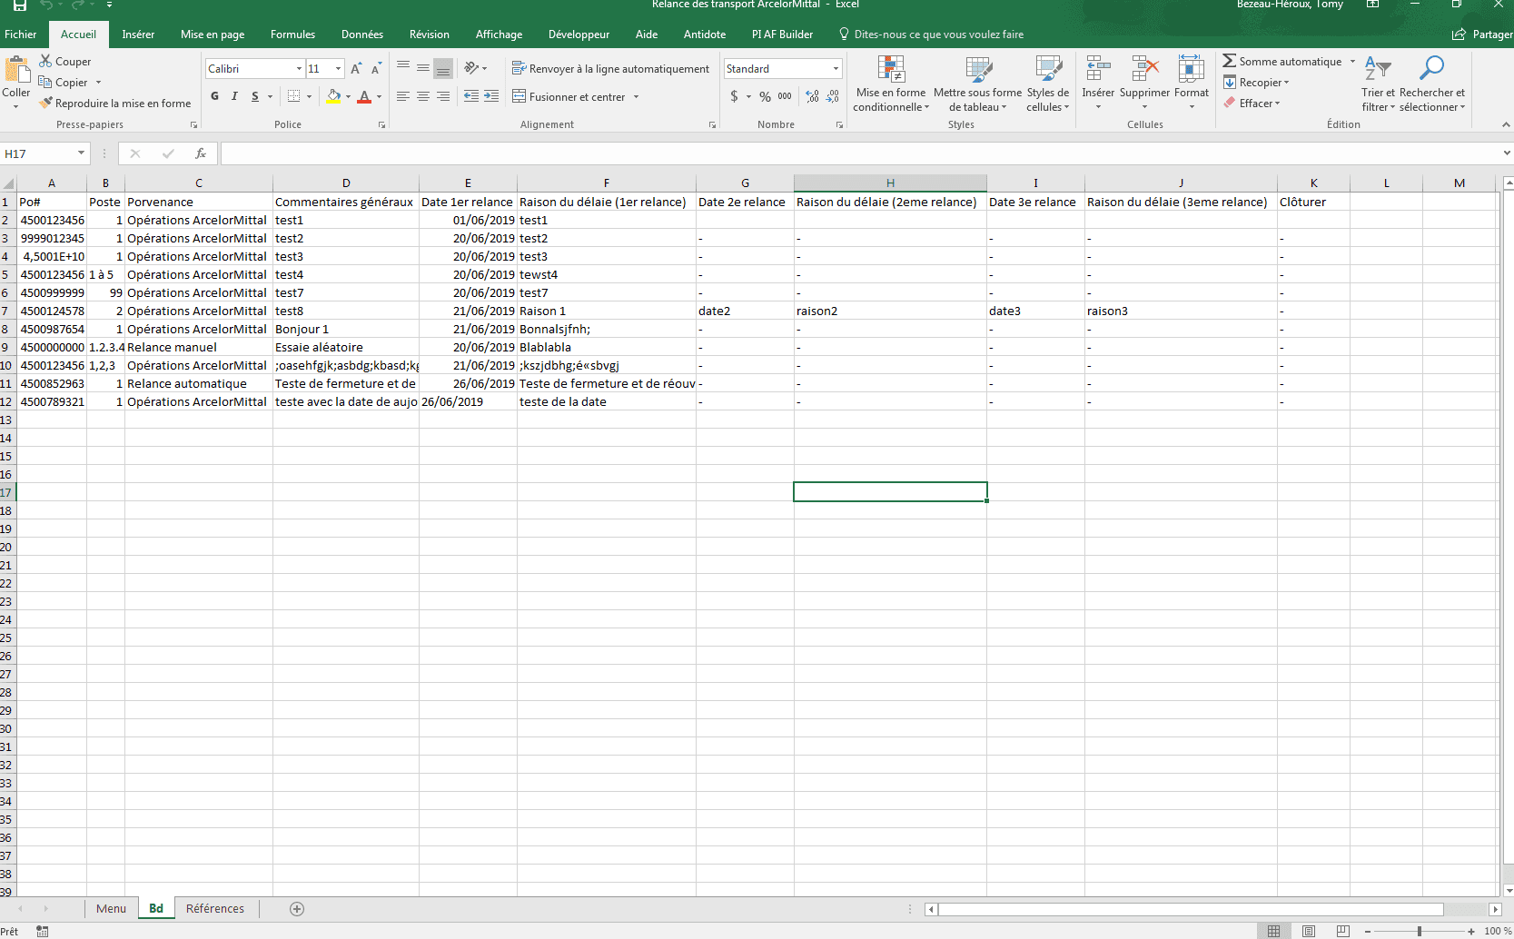Click the new sheet plus icon
Image resolution: width=1514 pixels, height=939 pixels.
coord(297,909)
